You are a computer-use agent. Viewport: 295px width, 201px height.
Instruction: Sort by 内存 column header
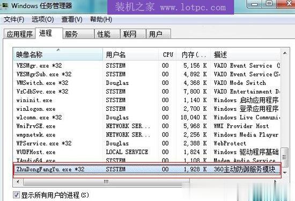tap(194, 54)
